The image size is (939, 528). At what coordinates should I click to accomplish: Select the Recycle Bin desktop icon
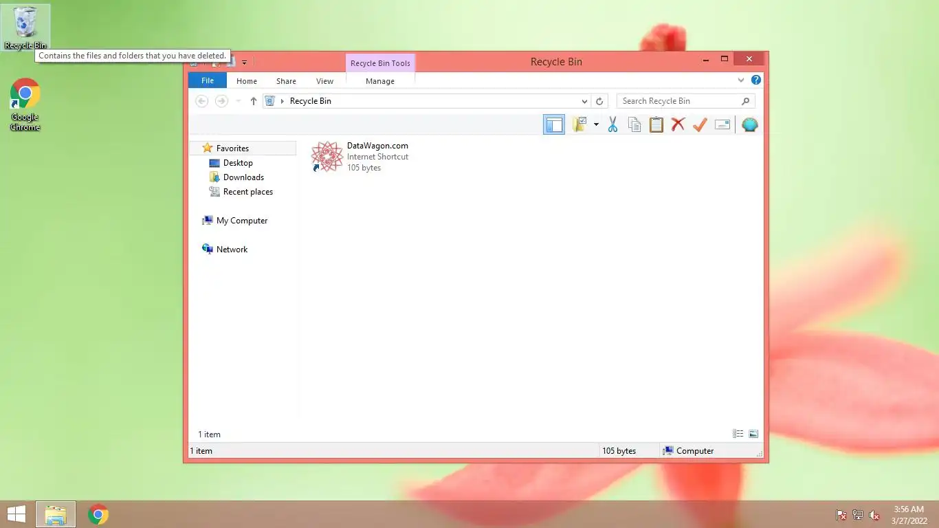point(25,28)
